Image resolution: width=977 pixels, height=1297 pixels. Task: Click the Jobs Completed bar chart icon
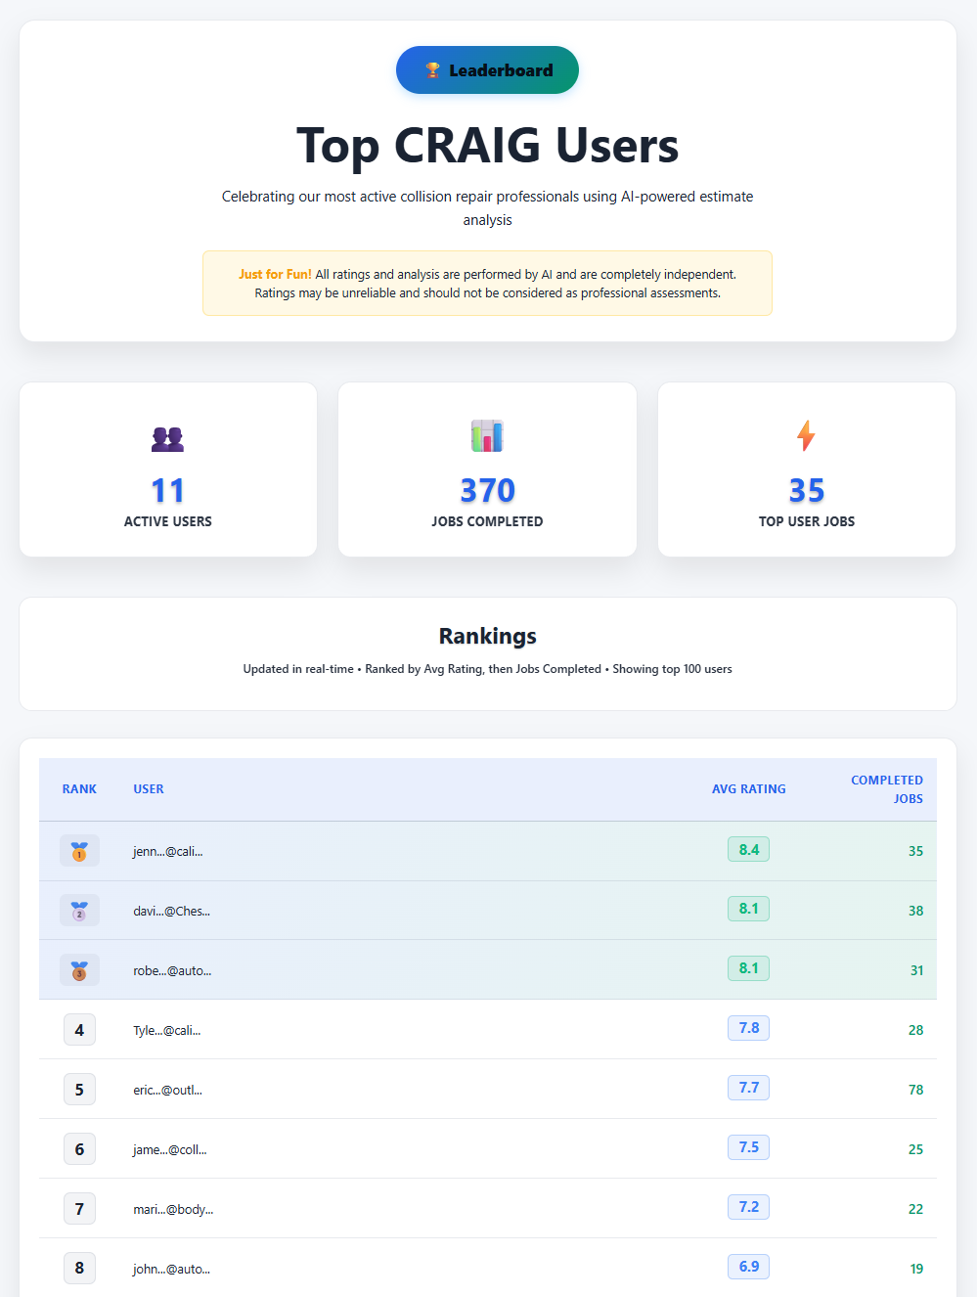[487, 436]
